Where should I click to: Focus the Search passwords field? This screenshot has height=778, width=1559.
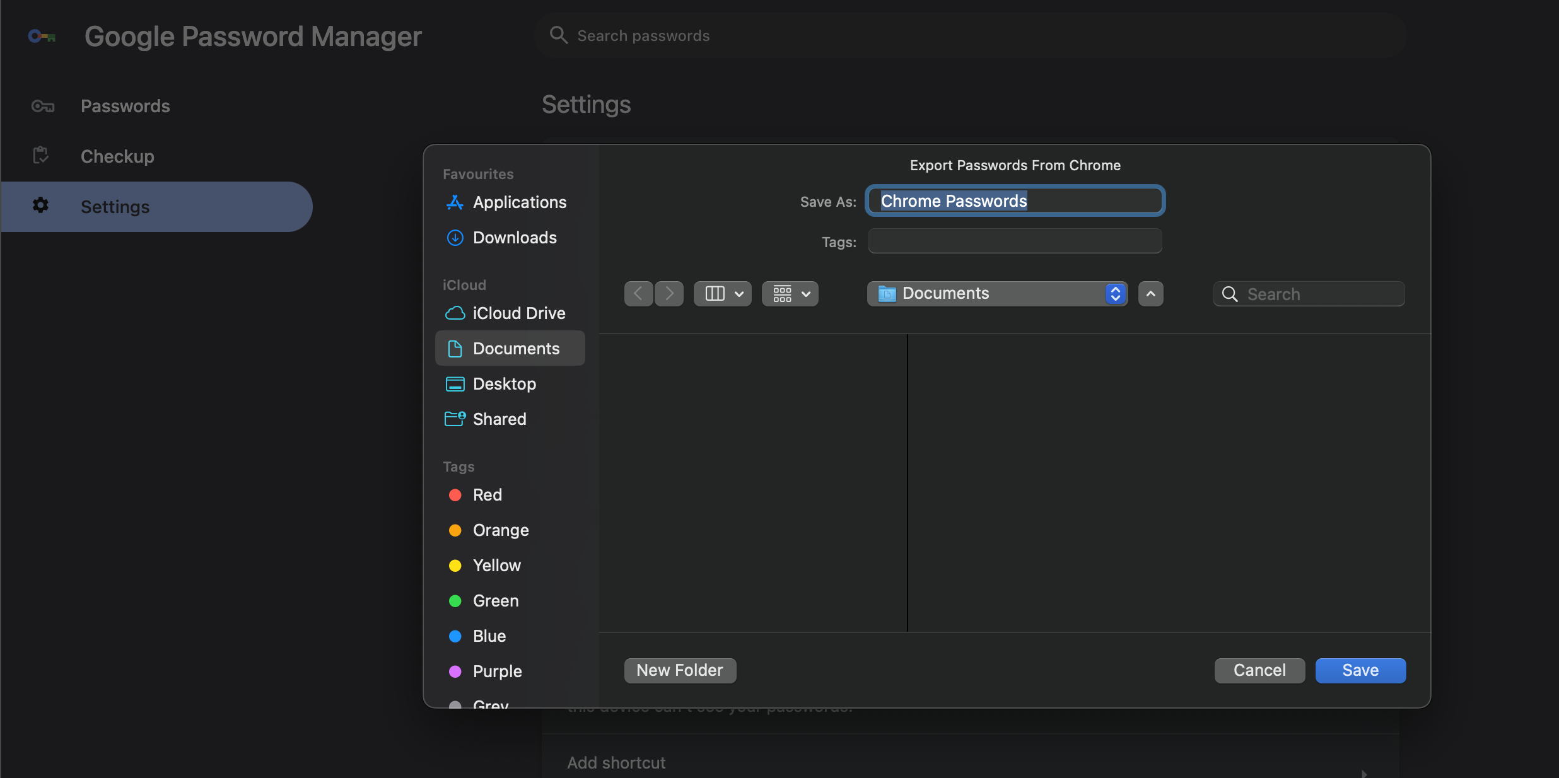971,35
